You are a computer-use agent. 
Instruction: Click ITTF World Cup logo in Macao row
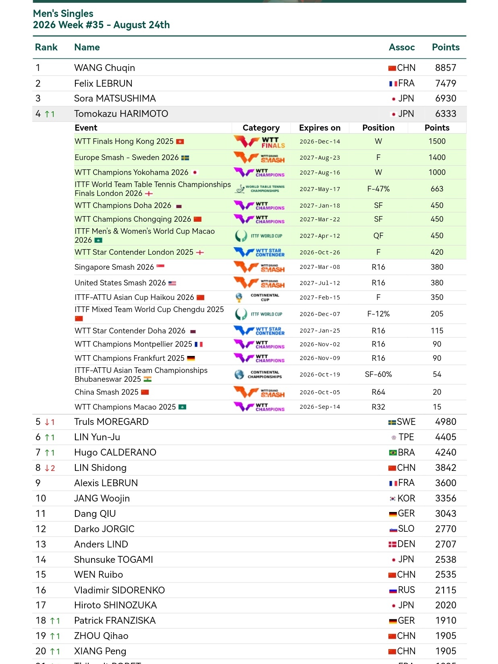(259, 236)
